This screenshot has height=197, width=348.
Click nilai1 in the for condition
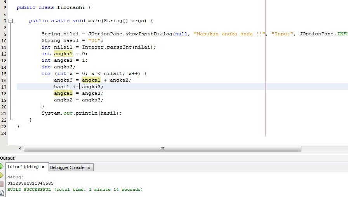click(113, 73)
